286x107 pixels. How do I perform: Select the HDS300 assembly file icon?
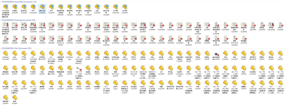point(6,7)
